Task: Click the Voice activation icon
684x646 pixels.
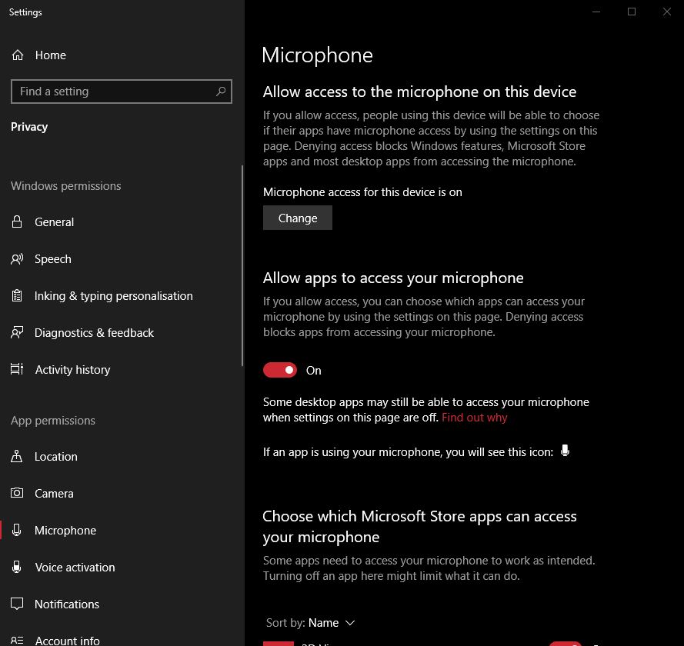Action: [x=17, y=567]
